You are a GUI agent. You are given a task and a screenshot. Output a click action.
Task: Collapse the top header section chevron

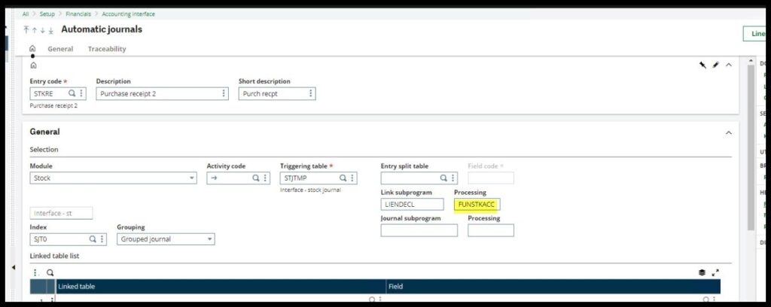[728, 65]
